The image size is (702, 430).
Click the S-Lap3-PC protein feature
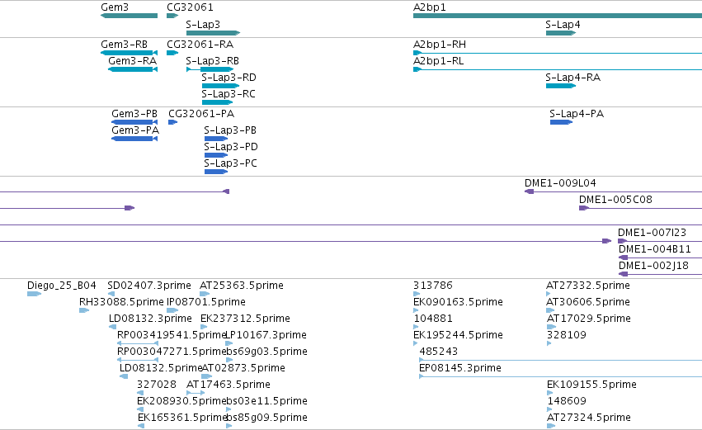[216, 172]
